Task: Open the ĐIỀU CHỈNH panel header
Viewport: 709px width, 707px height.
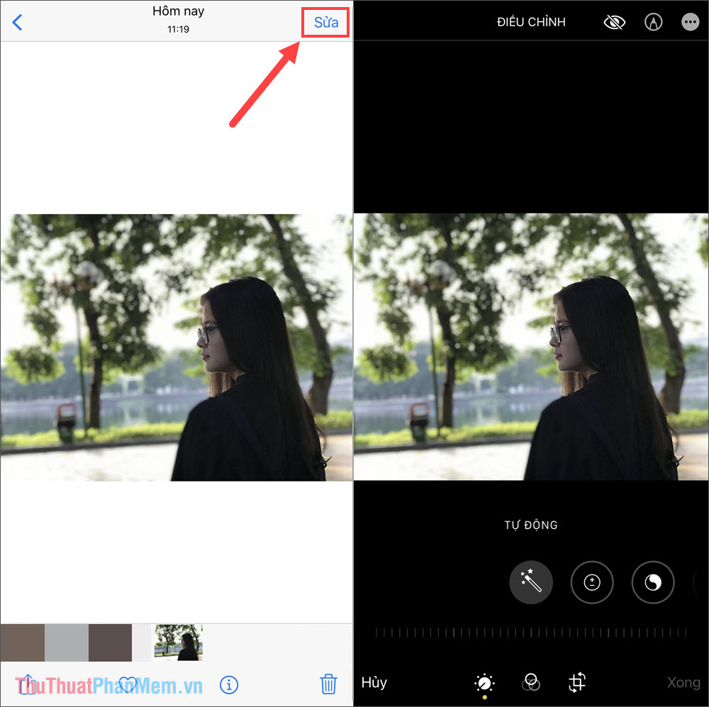Action: [531, 22]
